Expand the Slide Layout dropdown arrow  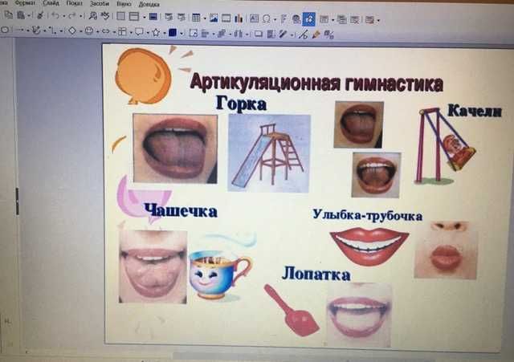pos(378,21)
